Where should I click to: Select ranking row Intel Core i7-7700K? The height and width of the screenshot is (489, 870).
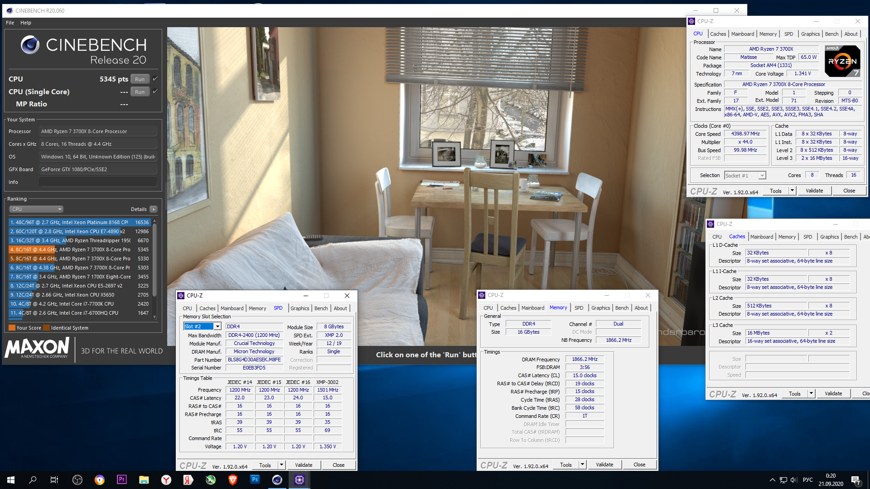80,304
